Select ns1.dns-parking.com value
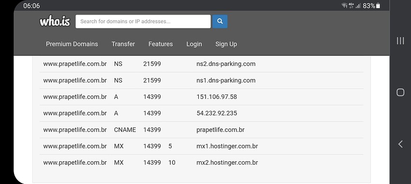 click(226, 80)
